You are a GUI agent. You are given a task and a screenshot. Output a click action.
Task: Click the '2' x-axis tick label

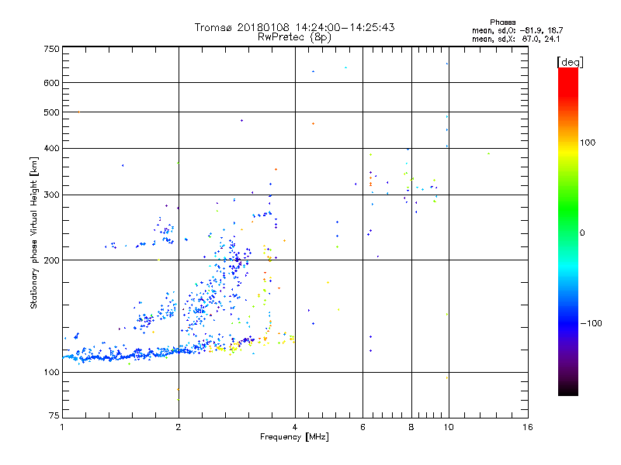[179, 427]
